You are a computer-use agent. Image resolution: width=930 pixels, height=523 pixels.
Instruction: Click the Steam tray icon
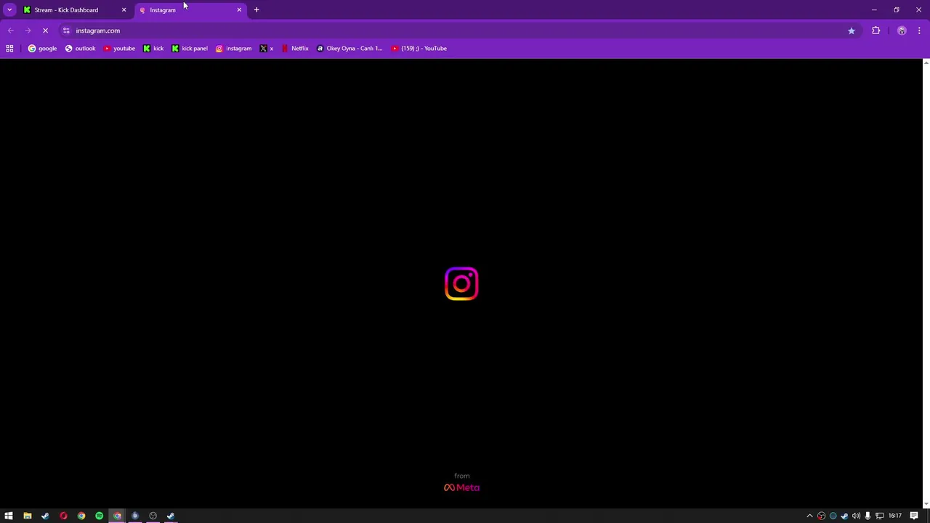(x=844, y=516)
